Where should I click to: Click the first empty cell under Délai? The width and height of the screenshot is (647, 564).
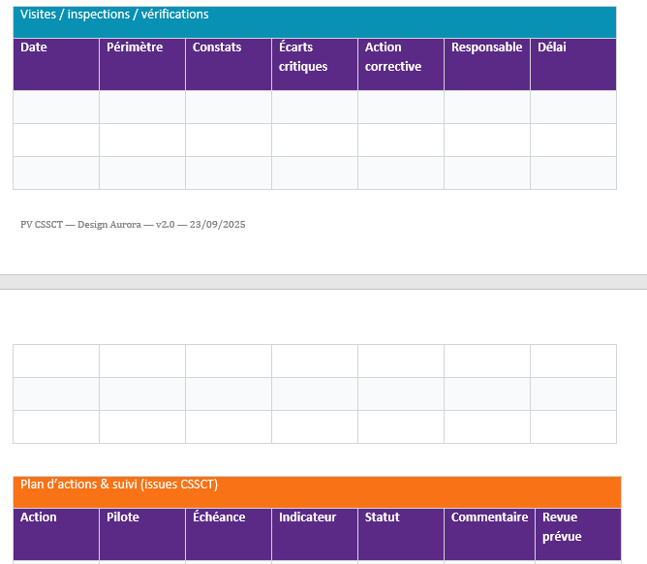coord(572,108)
